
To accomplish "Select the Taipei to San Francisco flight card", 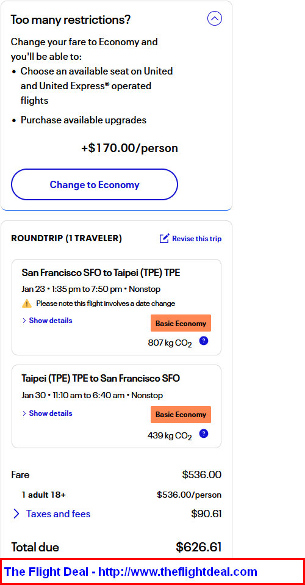I will [x=117, y=406].
